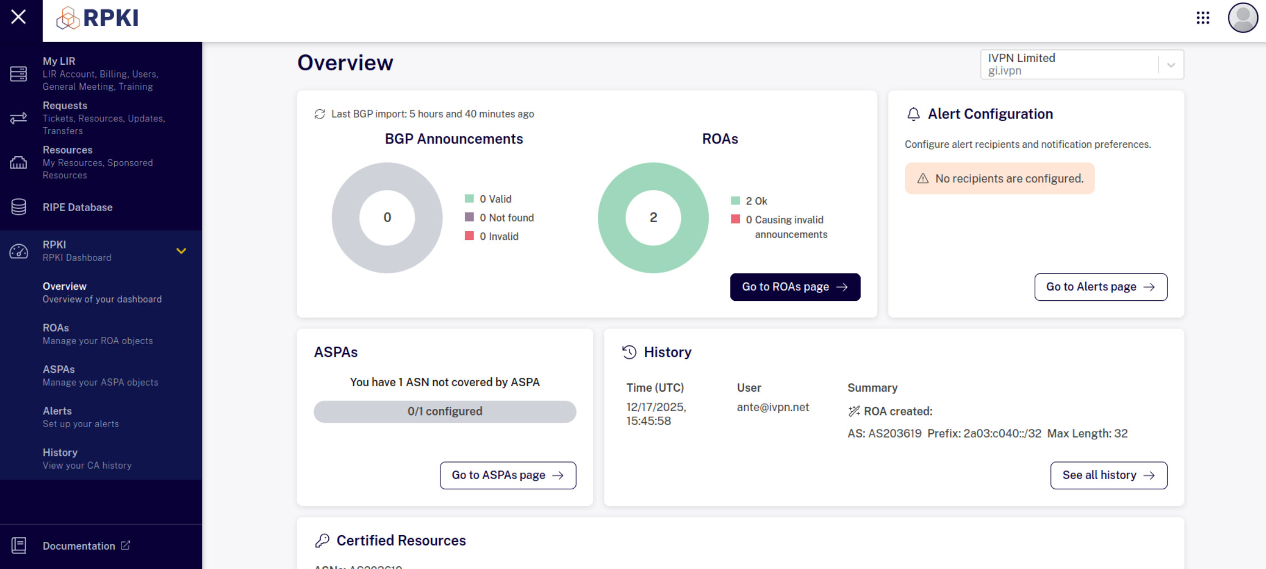The image size is (1266, 569).
Task: Click Go to Alerts page button
Action: [1101, 287]
